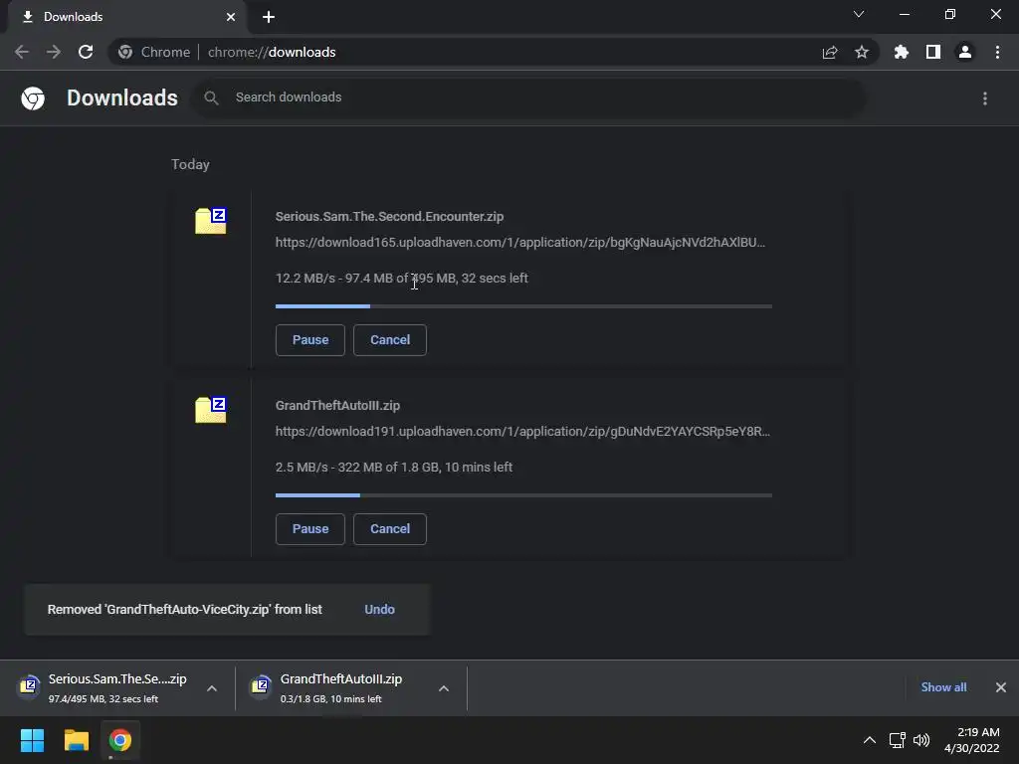Click the GrandTheftAutoIII zip file icon

[x=211, y=410]
